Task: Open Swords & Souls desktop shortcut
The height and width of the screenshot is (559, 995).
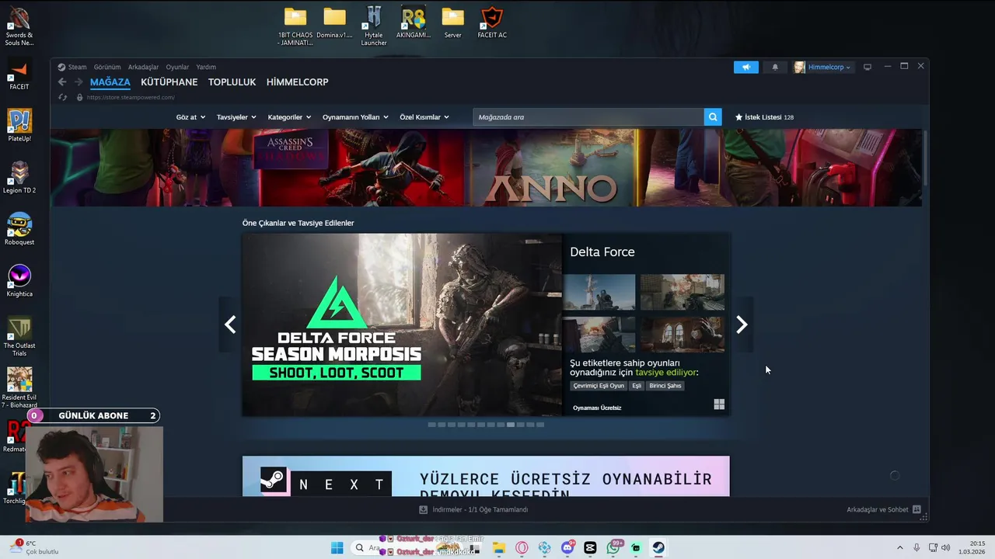Action: coord(19,27)
